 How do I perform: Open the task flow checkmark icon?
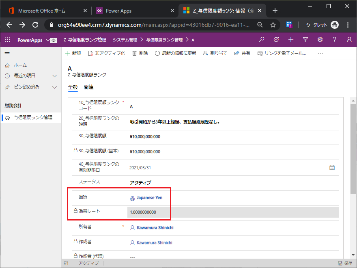pyautogui.click(x=276, y=40)
